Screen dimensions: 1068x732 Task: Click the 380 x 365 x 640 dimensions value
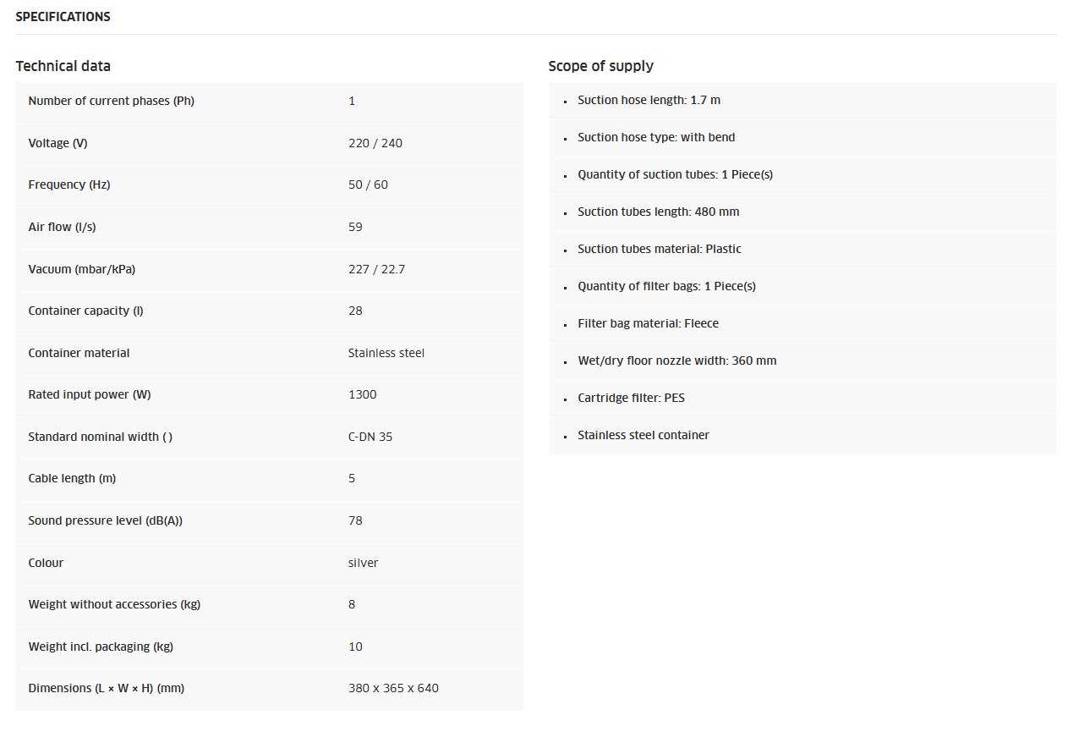click(393, 688)
